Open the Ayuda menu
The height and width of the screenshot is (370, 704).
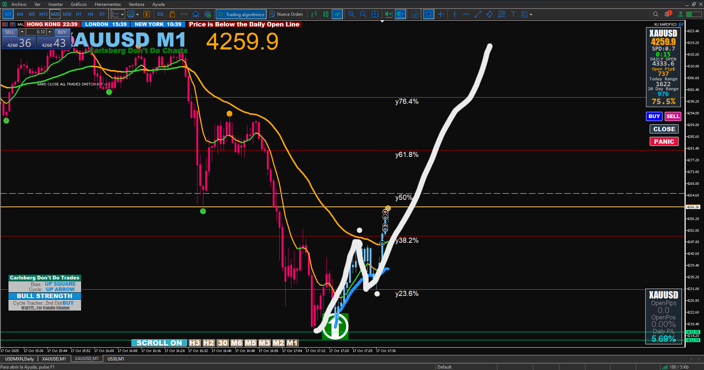(159, 4)
